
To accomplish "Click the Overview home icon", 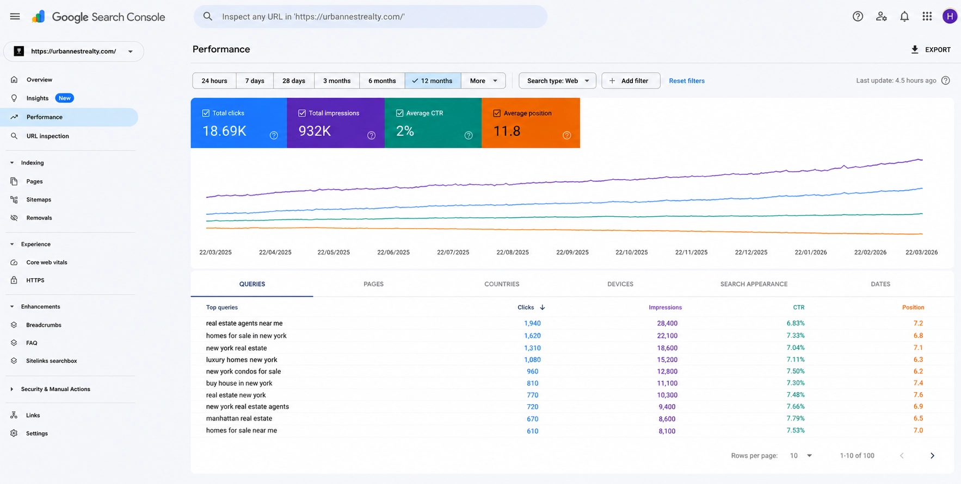I will 14,79.
